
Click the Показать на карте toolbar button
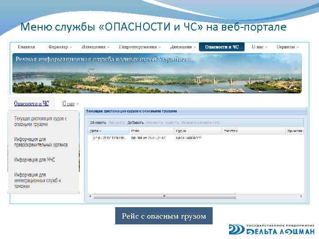200,123
